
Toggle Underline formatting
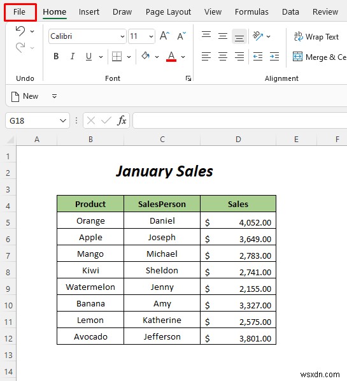[x=89, y=56]
